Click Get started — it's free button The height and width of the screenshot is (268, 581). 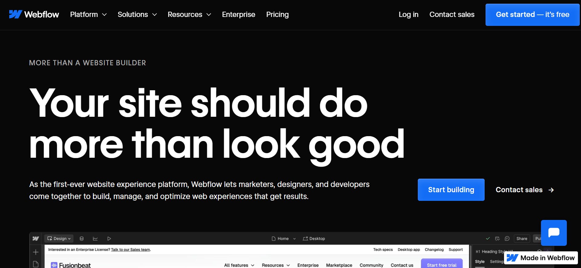[x=532, y=15]
